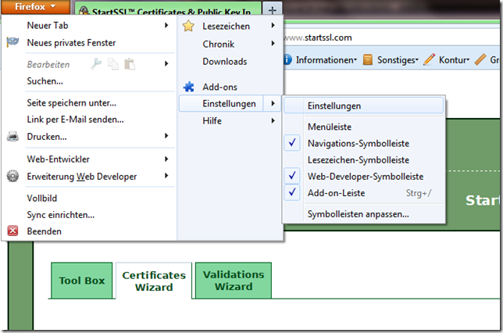503x333 pixels.
Task: Open the Firefox menu button
Action: tap(35, 7)
